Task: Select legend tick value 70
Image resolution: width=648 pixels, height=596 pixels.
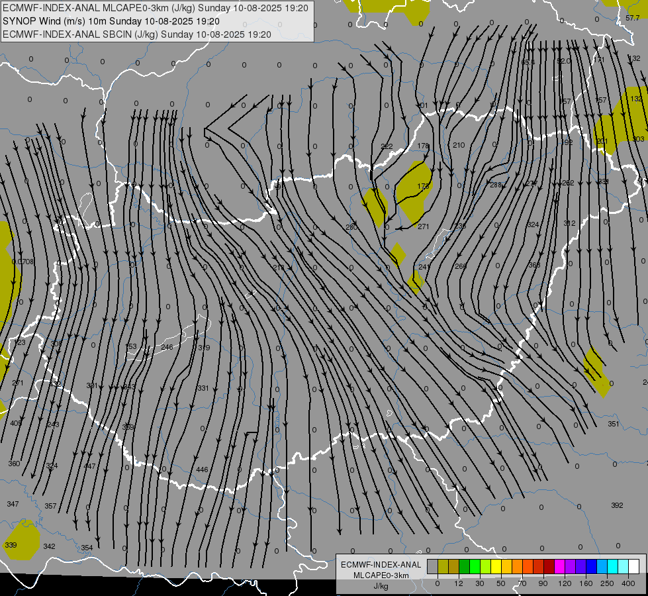Action: 522,583
